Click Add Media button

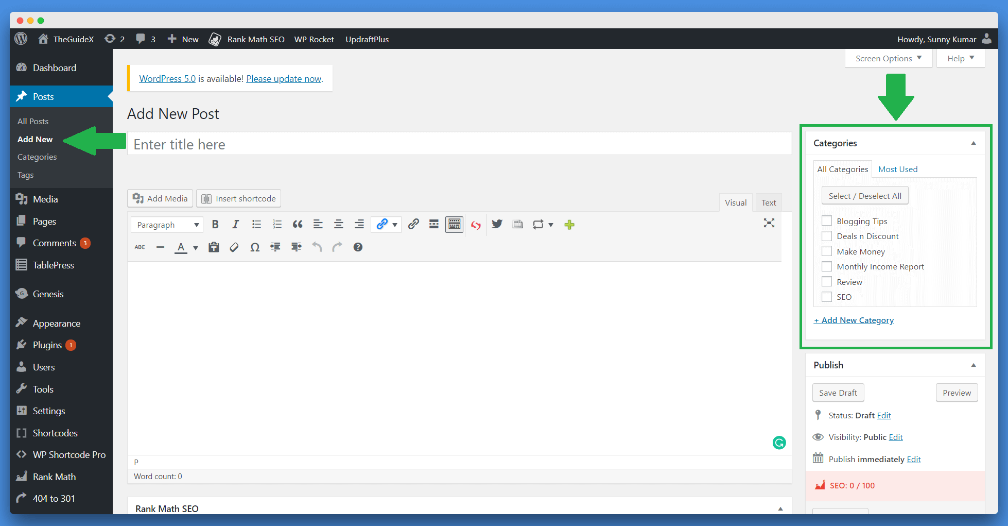point(160,198)
